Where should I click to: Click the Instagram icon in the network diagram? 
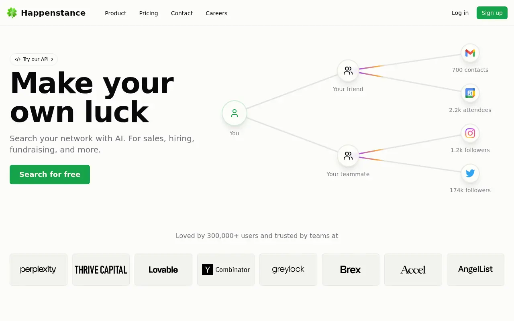point(470,133)
